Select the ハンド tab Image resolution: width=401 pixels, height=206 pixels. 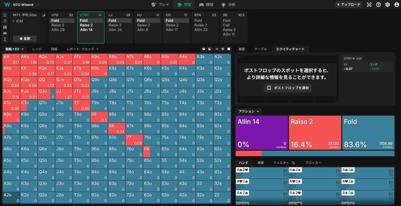coord(243,163)
